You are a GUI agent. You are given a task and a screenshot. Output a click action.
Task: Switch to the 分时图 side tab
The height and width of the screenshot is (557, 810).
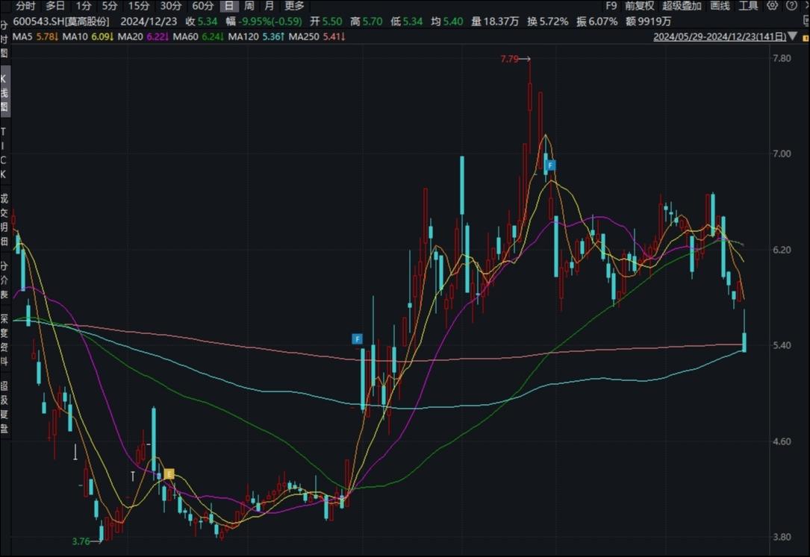pyautogui.click(x=4, y=38)
